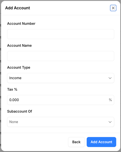
Task: Select the Income value text
Action: [x=15, y=78]
